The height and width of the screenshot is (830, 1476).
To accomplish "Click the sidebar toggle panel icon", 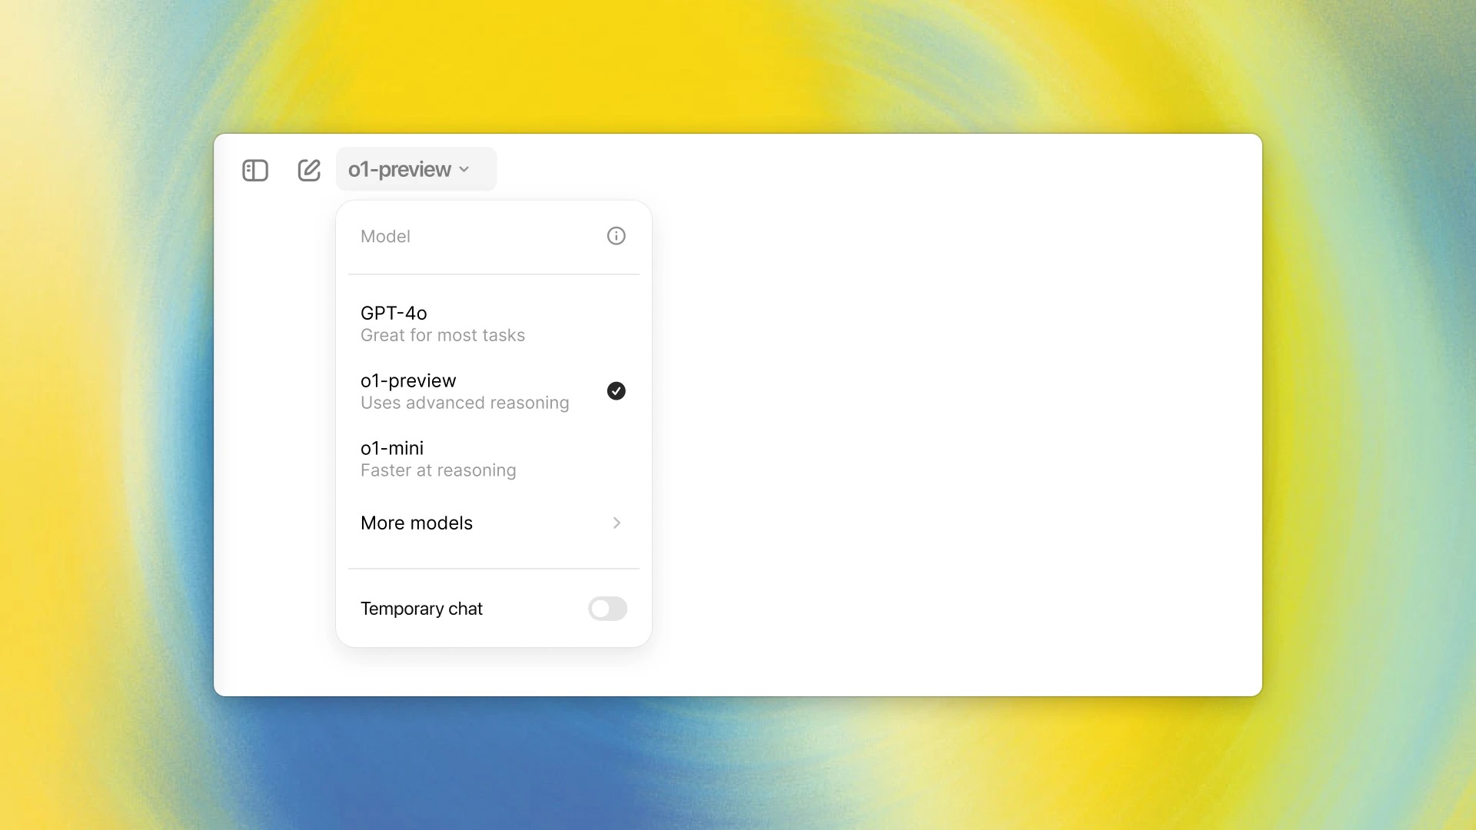I will (254, 169).
